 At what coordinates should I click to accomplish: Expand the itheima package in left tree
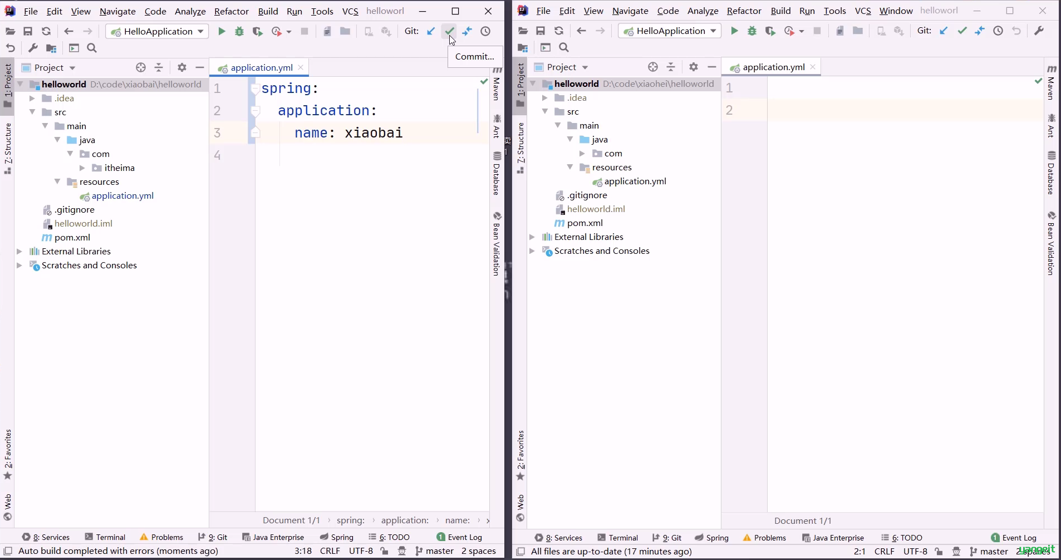[x=82, y=168]
